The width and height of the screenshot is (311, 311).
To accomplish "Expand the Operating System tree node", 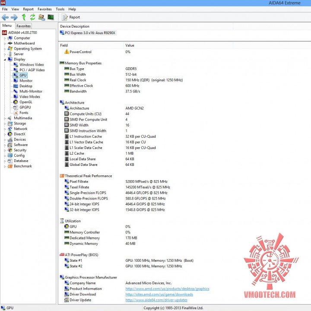I will point(5,49).
